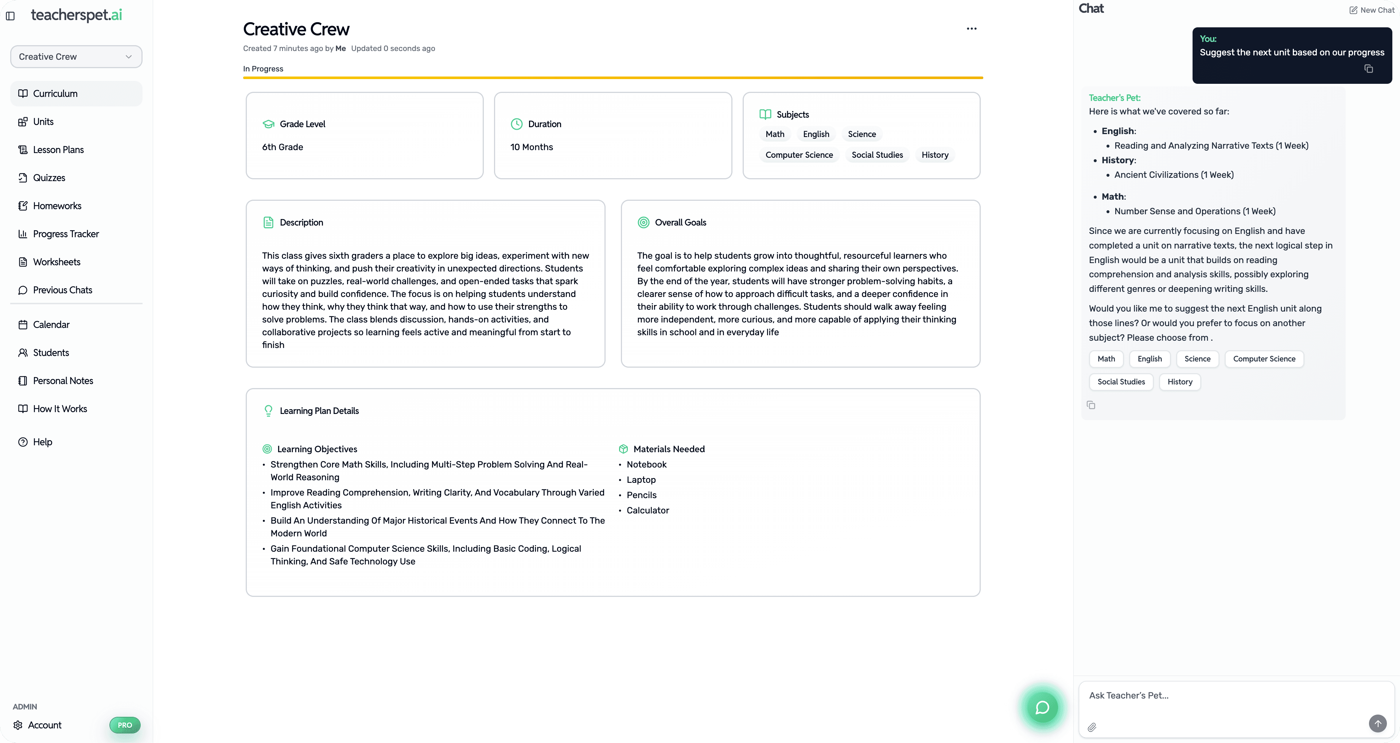Navigate to Lesson Plans
Image resolution: width=1400 pixels, height=743 pixels.
58,149
